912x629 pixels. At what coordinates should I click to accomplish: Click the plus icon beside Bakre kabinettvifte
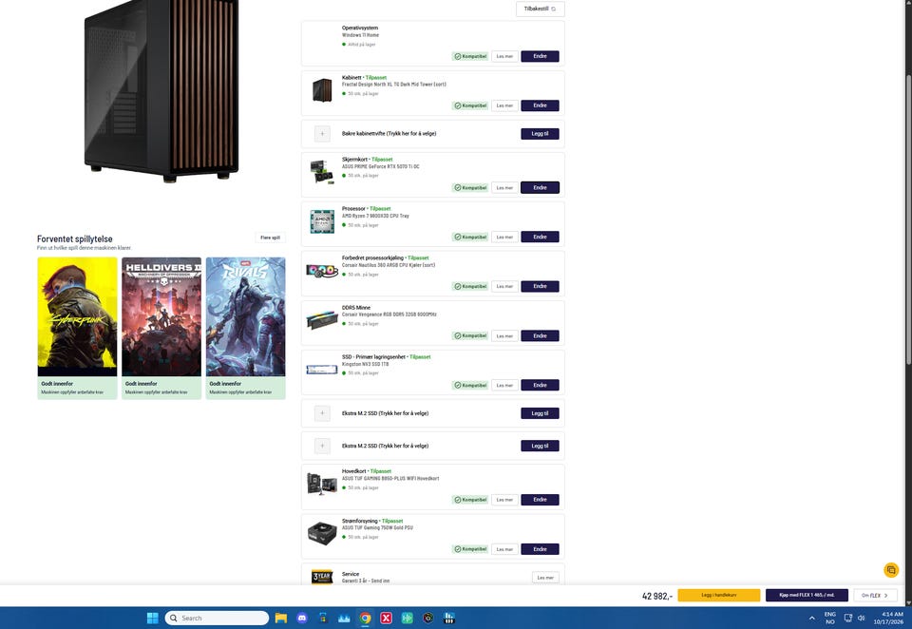pos(322,134)
